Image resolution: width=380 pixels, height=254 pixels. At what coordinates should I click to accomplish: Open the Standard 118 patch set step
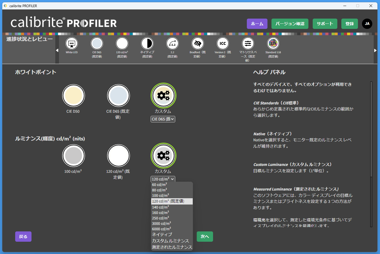tap(273, 43)
